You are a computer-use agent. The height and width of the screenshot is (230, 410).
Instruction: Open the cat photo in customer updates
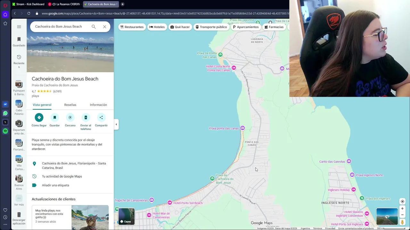click(x=90, y=218)
